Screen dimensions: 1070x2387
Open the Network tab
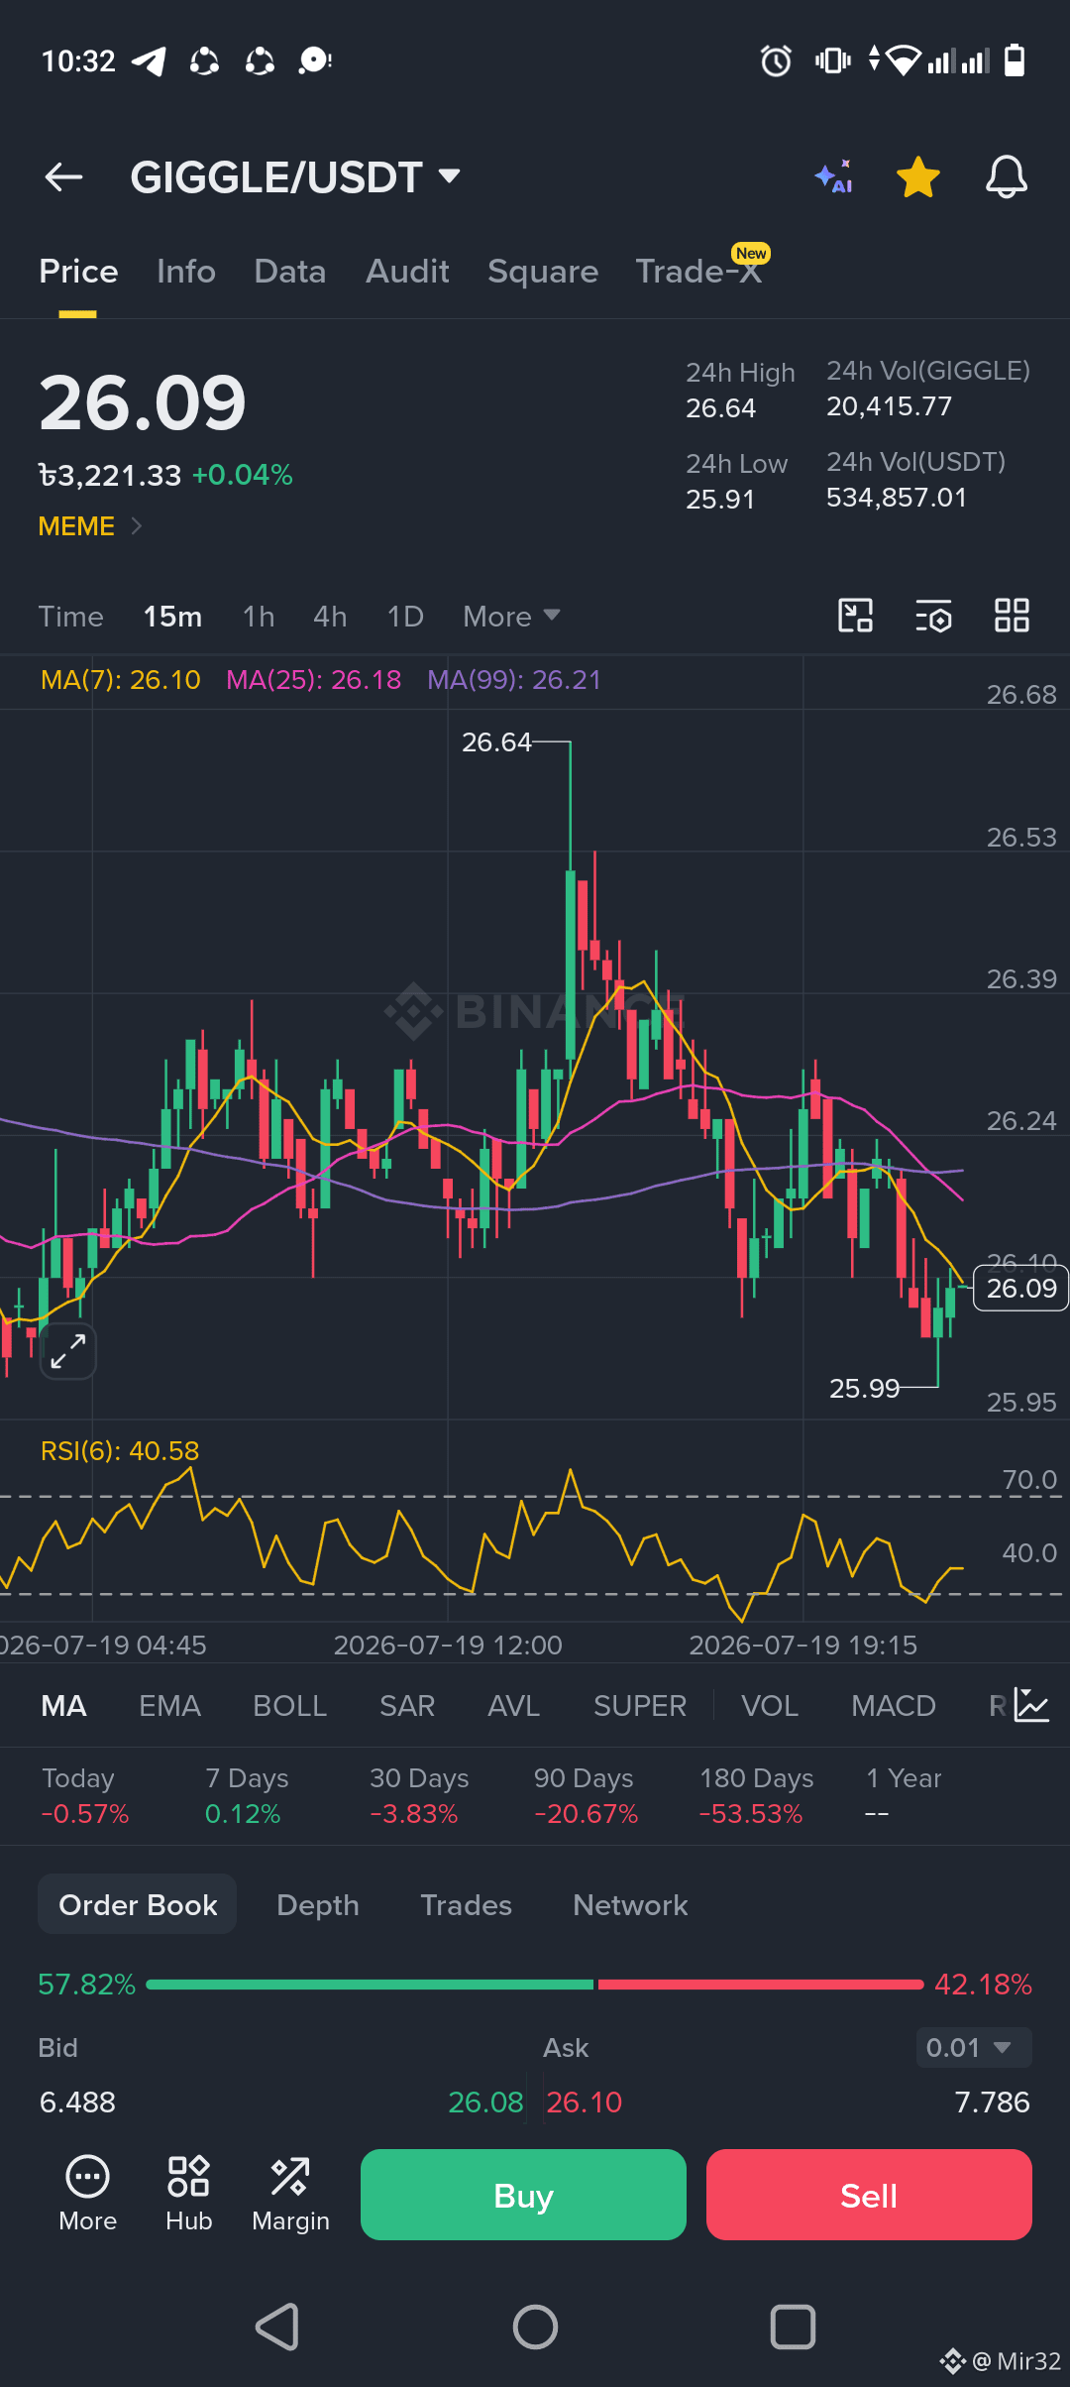tap(630, 1905)
